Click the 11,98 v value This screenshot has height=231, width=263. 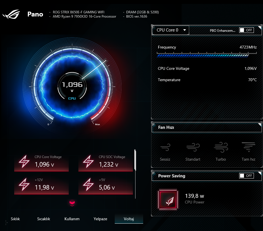pyautogui.click(x=44, y=187)
